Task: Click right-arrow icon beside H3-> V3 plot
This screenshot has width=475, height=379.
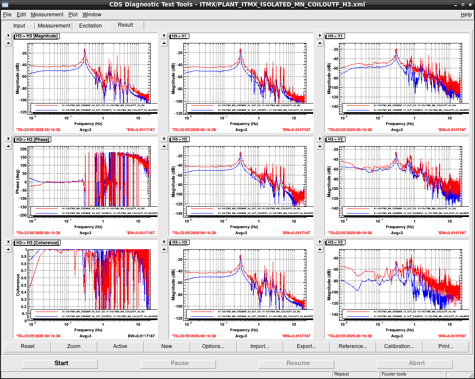Action: click(320, 242)
